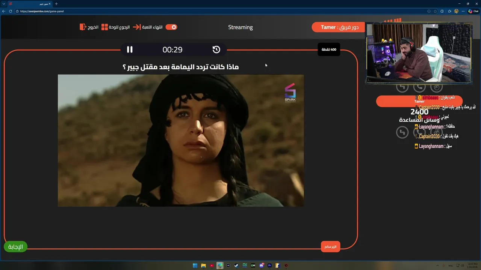Toggle the Streaming switch next to انتهاء اللعبة
Screen dimensions: 481x270
coord(171,27)
